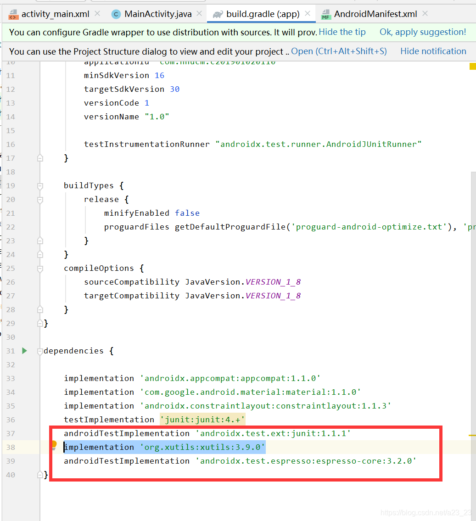This screenshot has width=476, height=521.
Task: Click the fold end marker at line 23
Action: click(x=40, y=241)
